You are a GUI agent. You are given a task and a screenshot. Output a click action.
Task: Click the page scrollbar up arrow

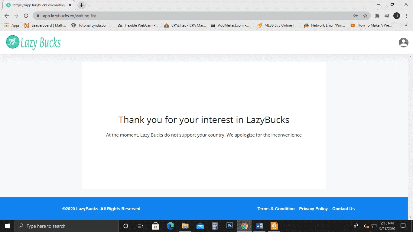coord(411,56)
